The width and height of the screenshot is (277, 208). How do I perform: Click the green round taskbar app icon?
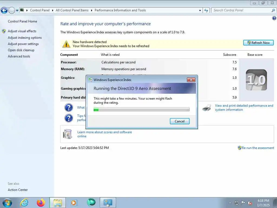(91, 202)
